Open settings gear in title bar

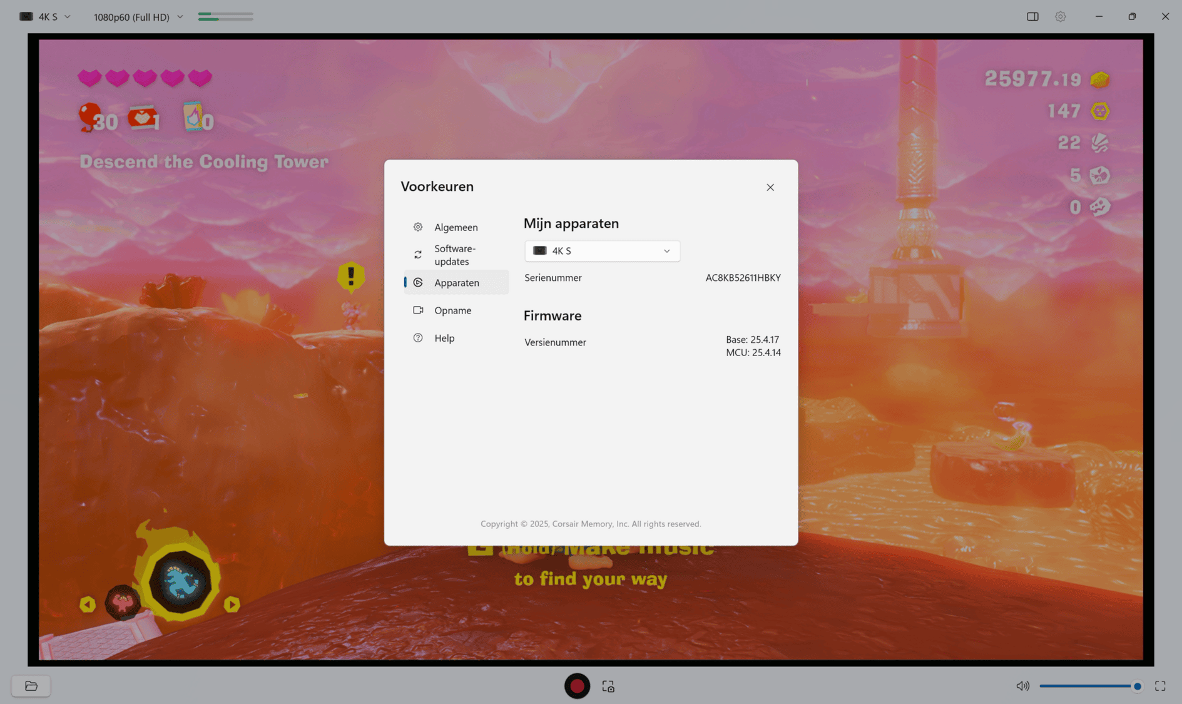click(x=1060, y=16)
